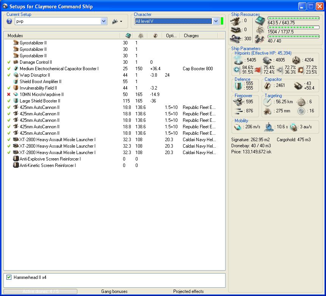Viewport: 326px width, 296px height.
Task: Click the warp speed 3 au/s icon
Action: (294, 127)
